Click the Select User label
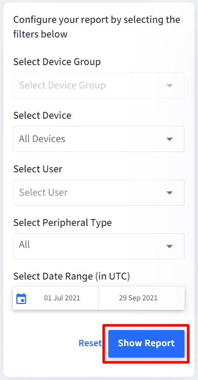 coord(38,169)
